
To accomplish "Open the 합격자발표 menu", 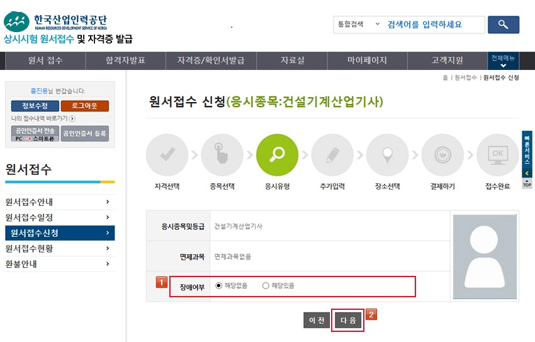I will [x=125, y=60].
